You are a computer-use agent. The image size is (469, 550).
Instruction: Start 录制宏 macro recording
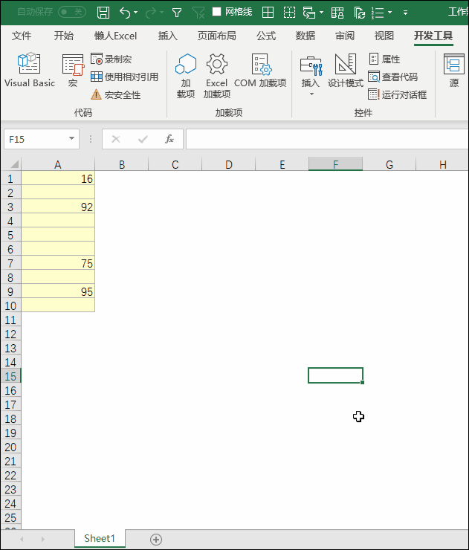(x=111, y=59)
